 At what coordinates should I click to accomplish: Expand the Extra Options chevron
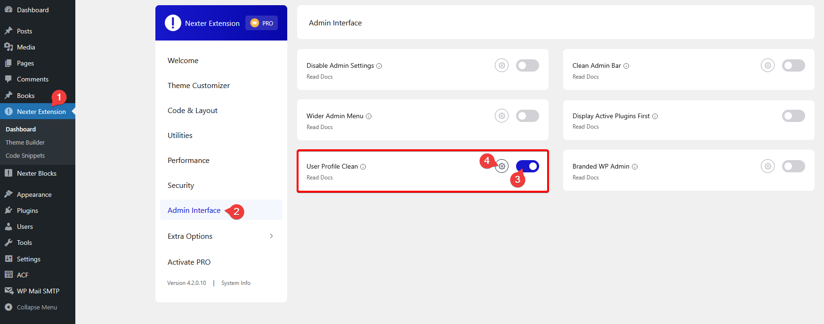(271, 235)
